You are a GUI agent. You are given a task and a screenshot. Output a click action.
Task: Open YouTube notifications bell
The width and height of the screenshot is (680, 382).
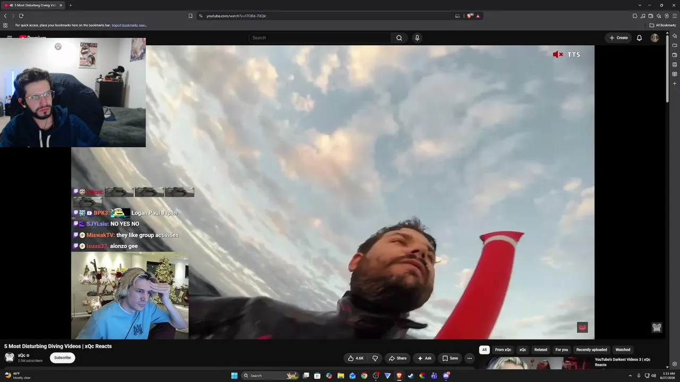[x=639, y=38]
